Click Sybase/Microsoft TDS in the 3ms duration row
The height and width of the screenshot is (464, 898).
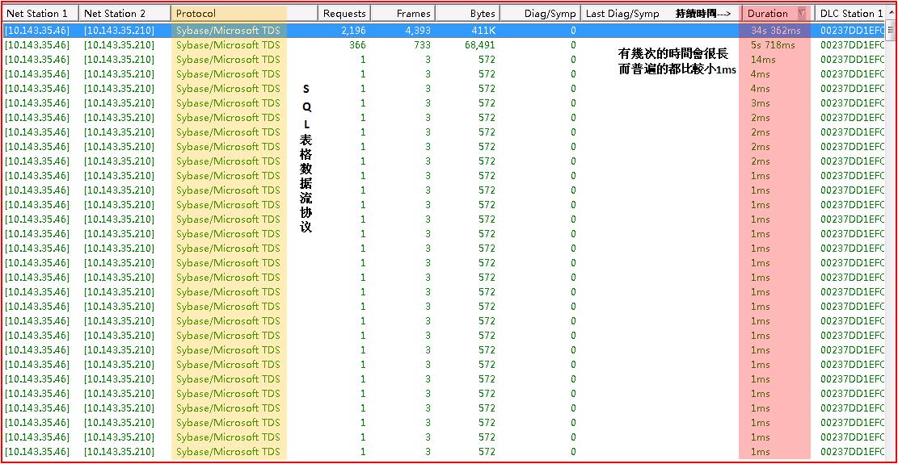tap(228, 102)
